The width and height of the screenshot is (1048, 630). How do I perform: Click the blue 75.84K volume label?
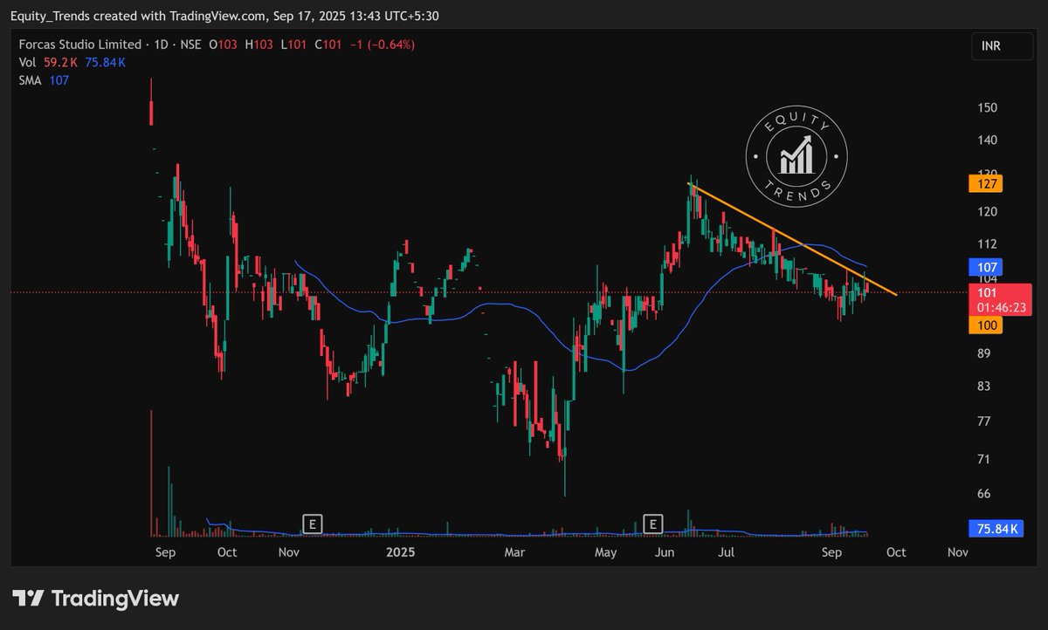(996, 528)
